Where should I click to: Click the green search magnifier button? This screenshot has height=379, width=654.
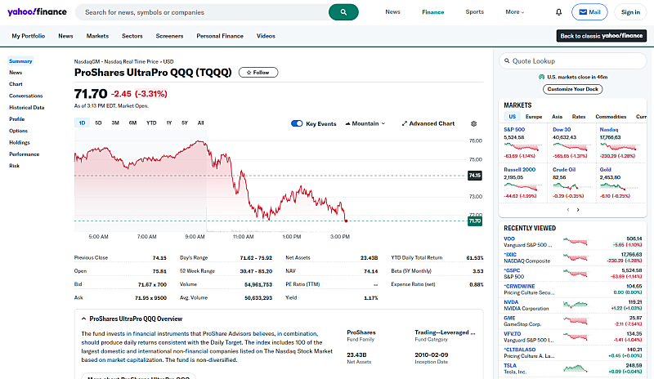(343, 12)
